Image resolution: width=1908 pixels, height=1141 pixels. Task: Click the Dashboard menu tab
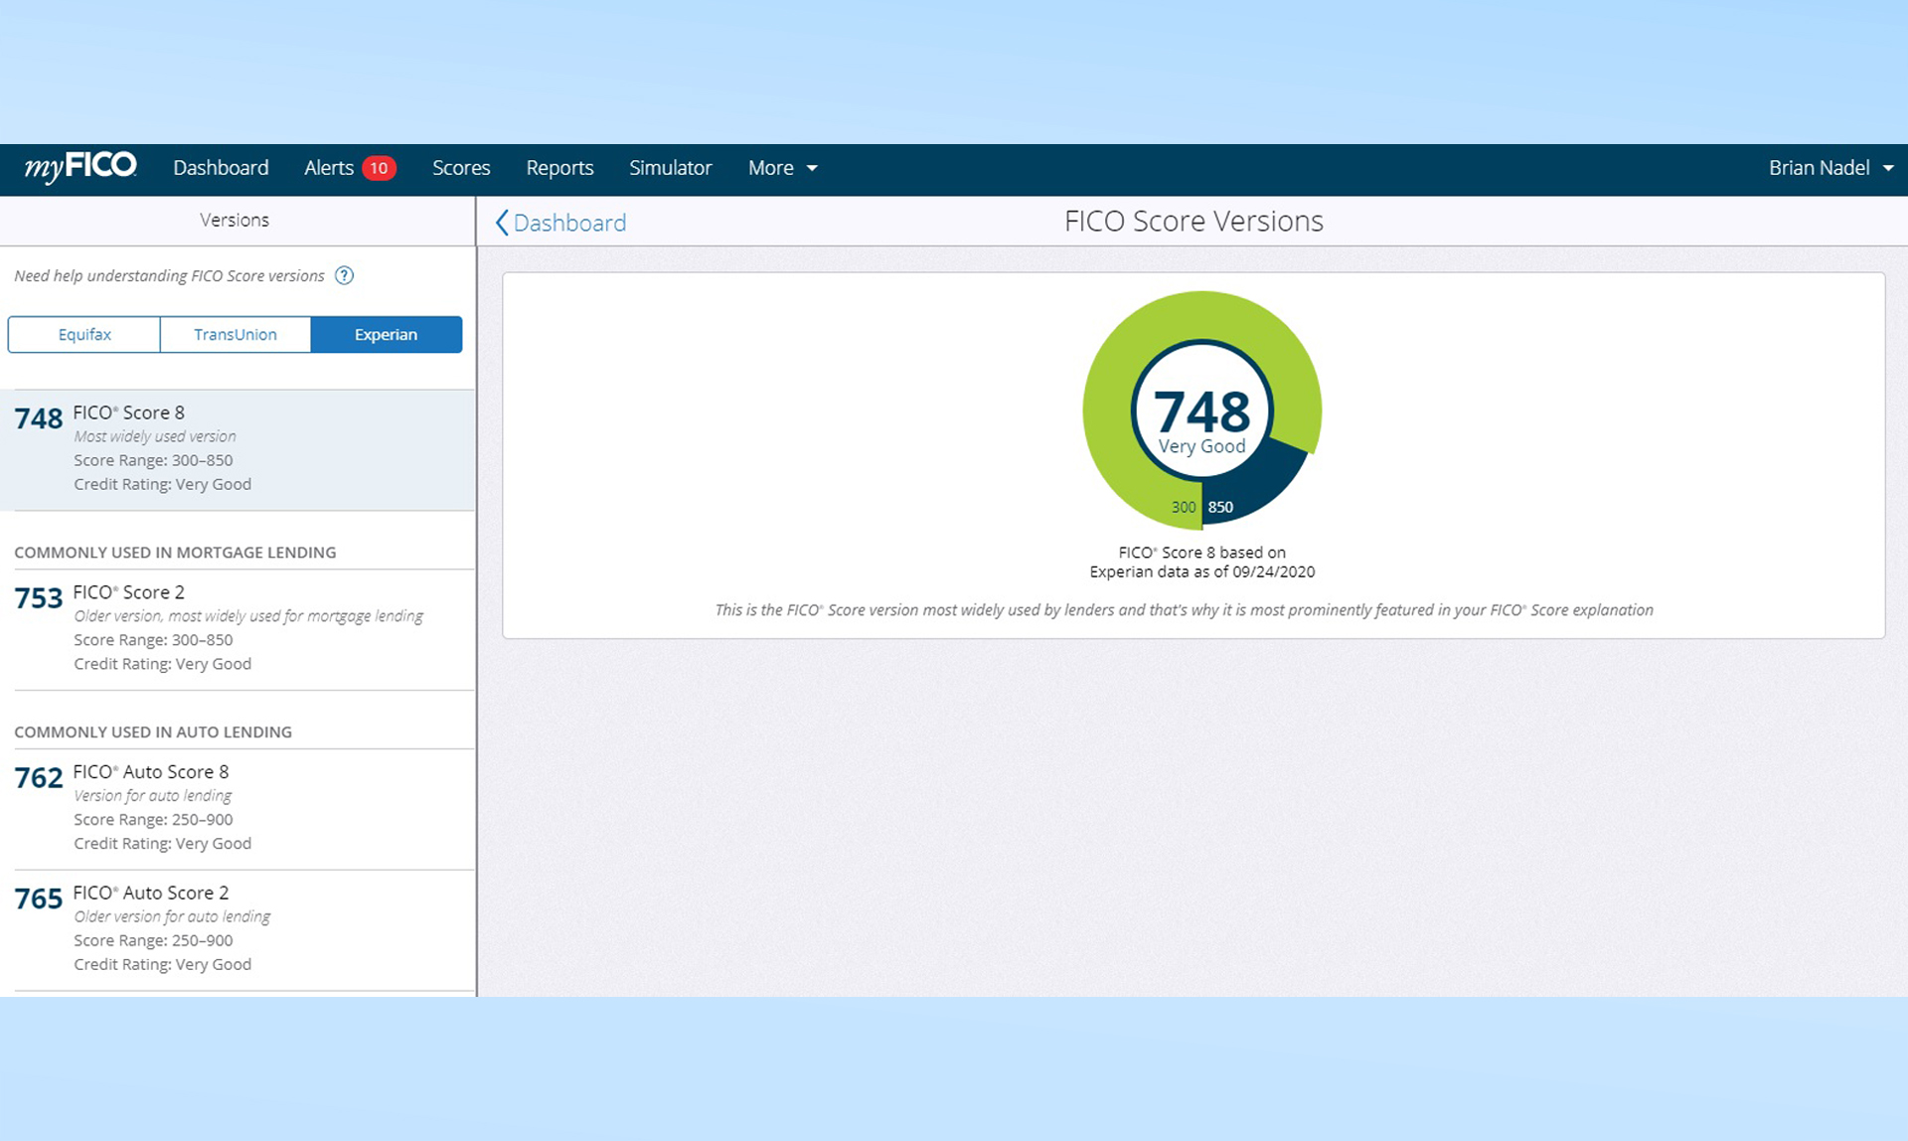(x=222, y=167)
